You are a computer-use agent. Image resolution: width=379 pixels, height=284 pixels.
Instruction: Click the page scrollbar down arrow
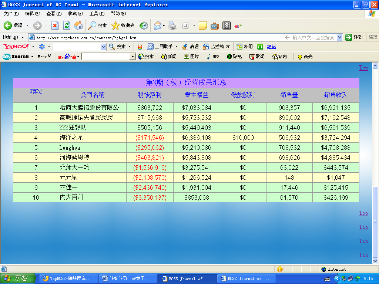coord(375,261)
